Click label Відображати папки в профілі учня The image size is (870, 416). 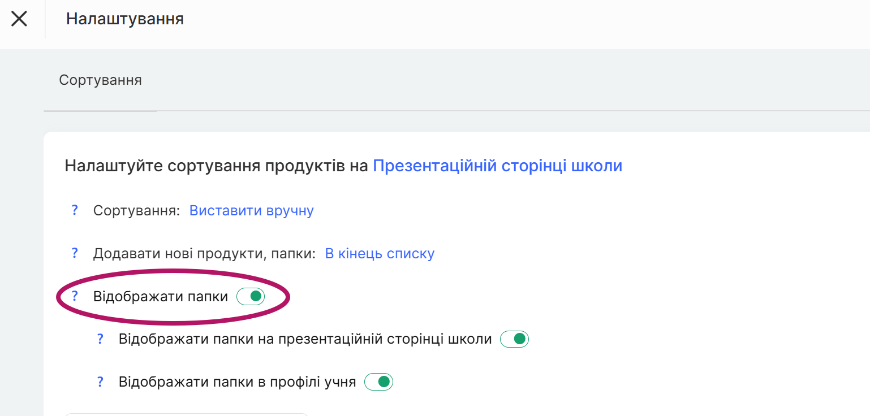(x=237, y=382)
